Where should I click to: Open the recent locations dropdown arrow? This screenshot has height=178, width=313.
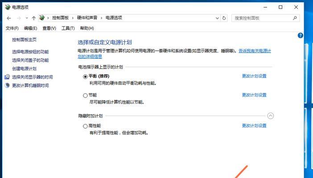pos(27,18)
